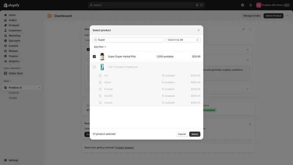Click the Shopify logo
Viewport: 293px width, 165px height.
11,5
